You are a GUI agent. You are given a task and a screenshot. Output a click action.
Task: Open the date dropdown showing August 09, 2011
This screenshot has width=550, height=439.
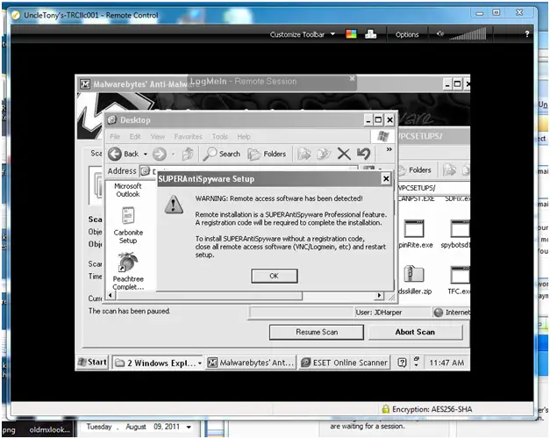(x=189, y=427)
